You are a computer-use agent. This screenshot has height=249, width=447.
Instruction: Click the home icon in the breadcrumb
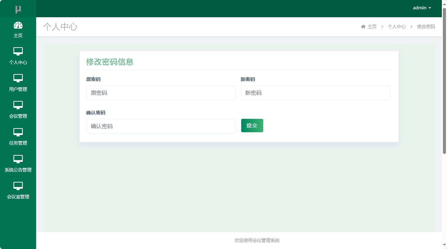[363, 26]
